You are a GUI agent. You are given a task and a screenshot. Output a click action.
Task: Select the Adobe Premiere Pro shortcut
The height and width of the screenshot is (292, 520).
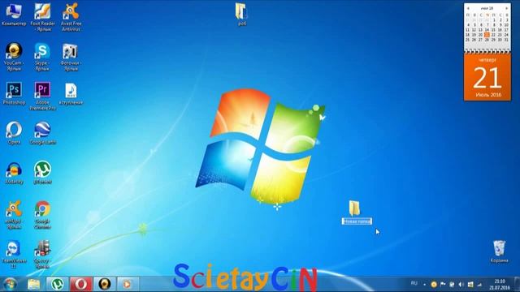[42, 96]
